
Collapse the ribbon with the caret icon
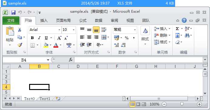point(178,20)
